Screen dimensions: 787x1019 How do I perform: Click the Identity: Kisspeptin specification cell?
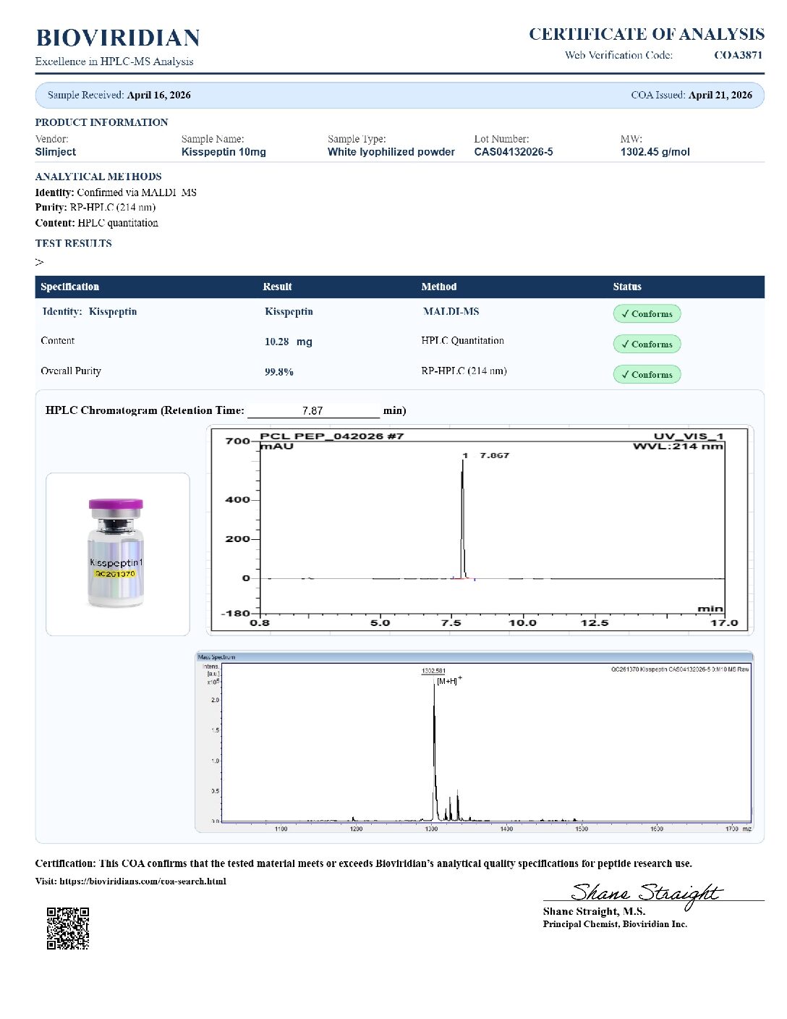tap(90, 311)
